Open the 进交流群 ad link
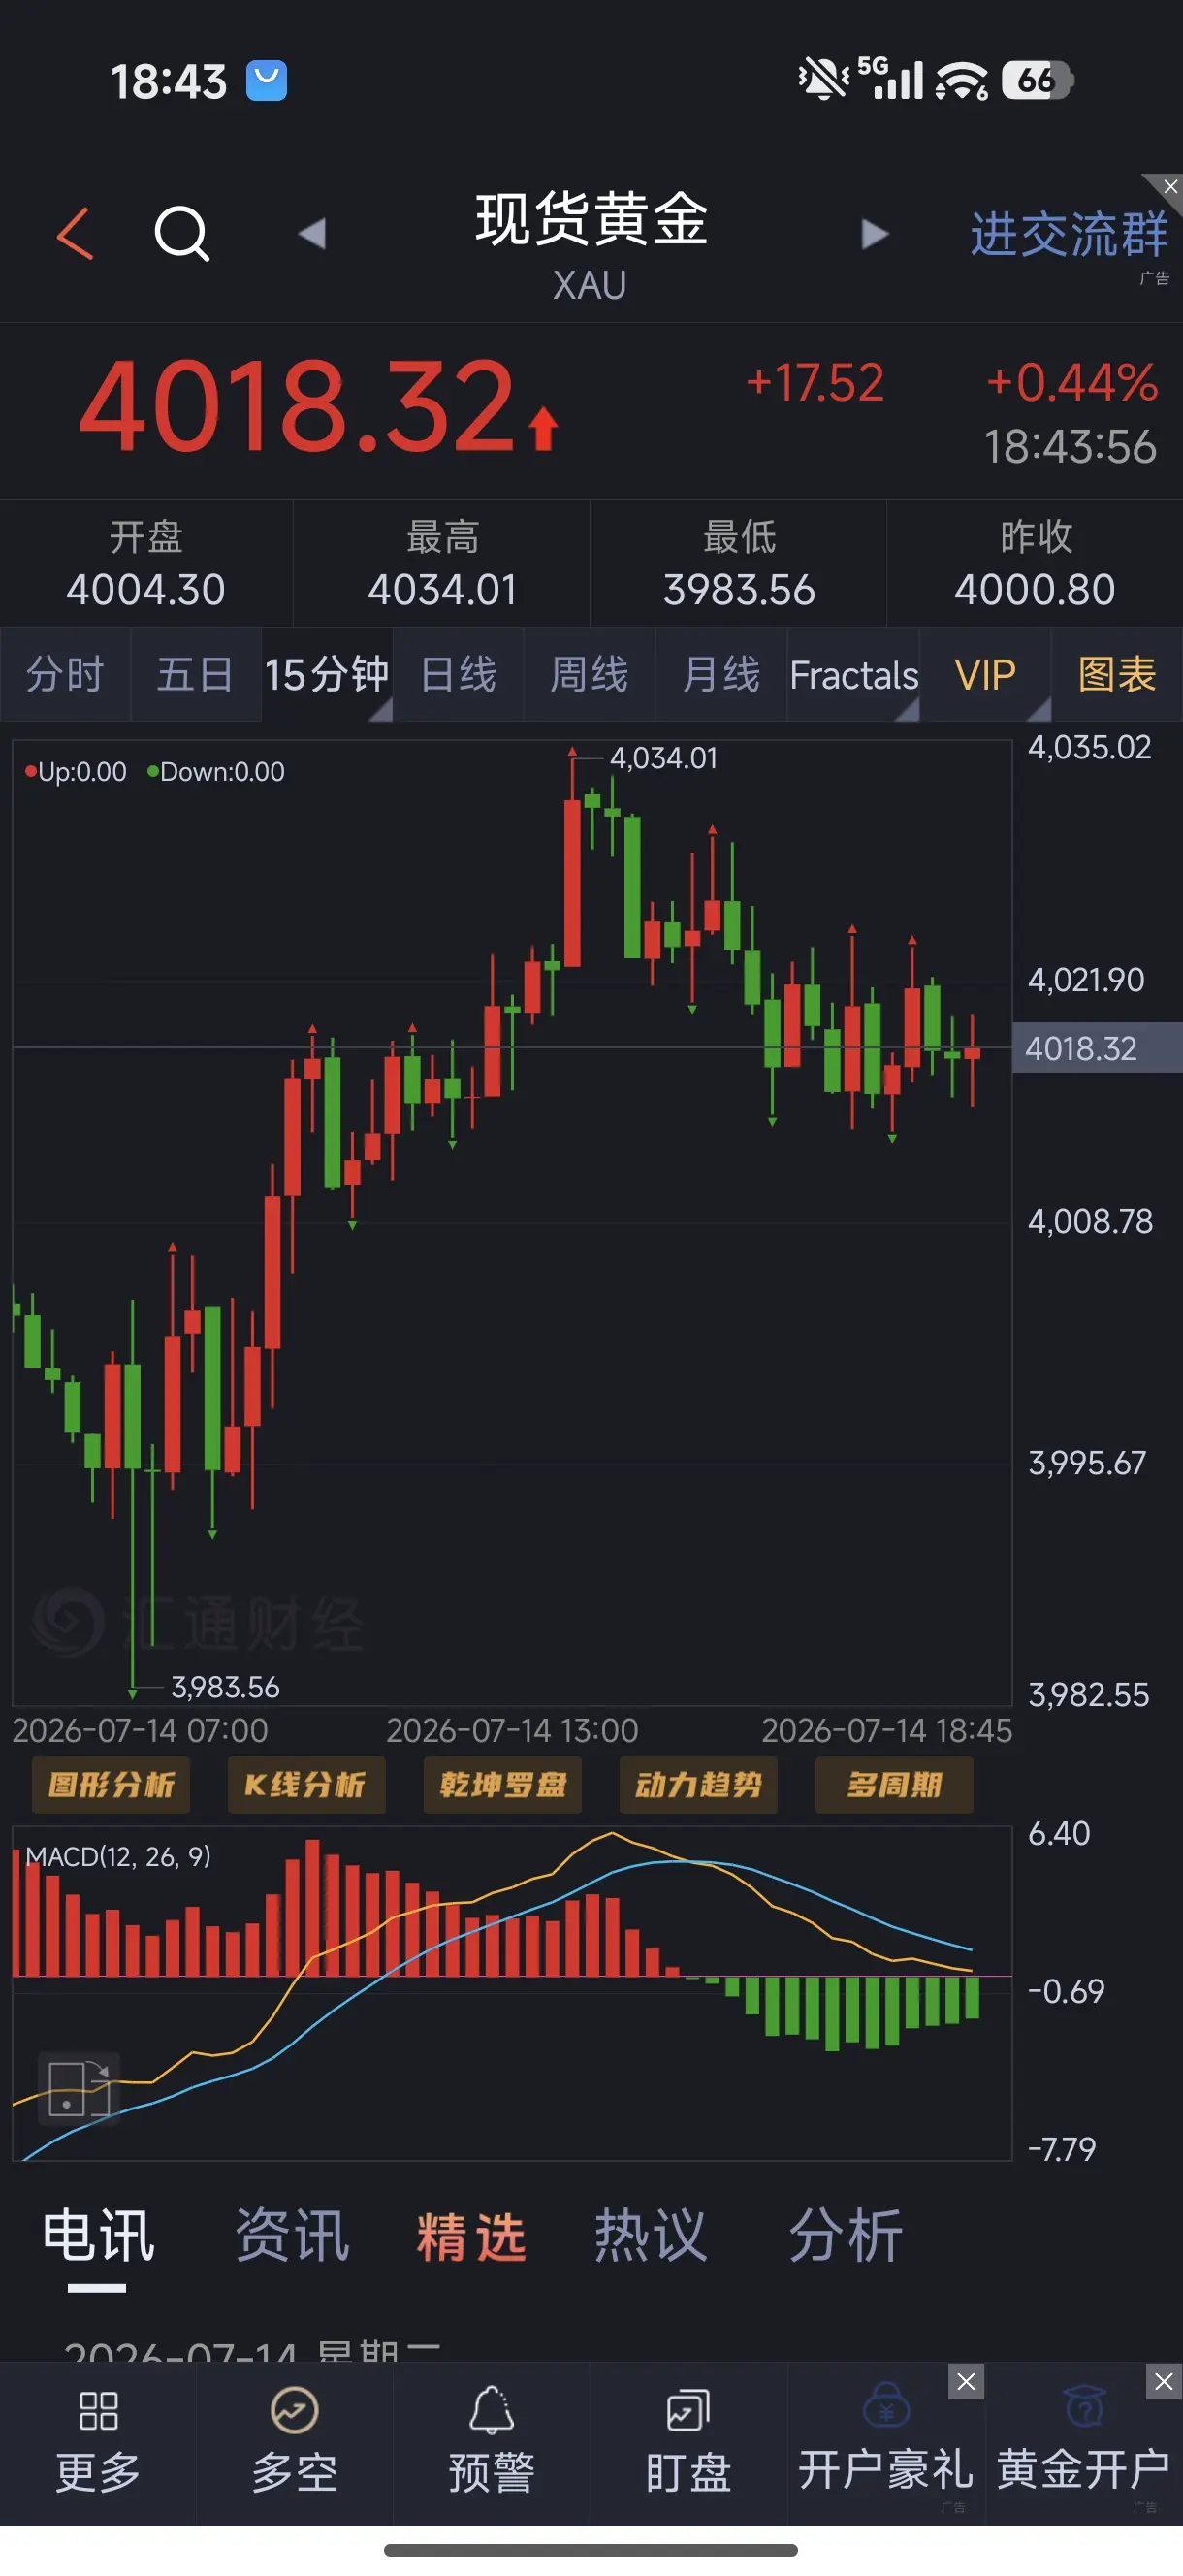The image size is (1183, 2576). pos(1069,235)
